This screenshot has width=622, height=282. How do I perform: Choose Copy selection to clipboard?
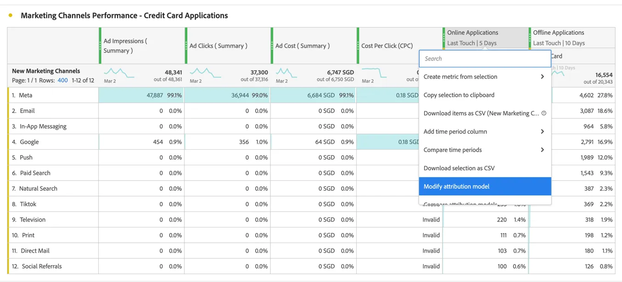(485, 95)
